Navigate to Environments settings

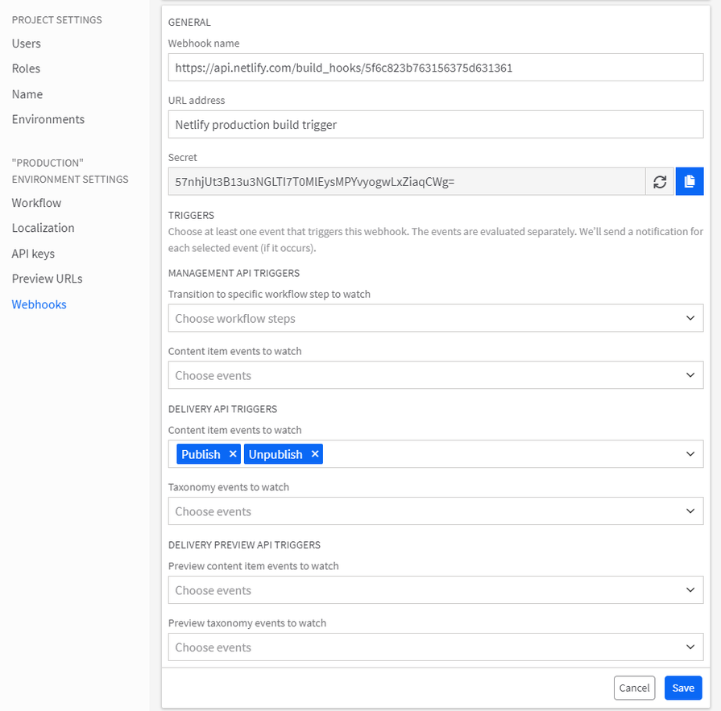[48, 119]
